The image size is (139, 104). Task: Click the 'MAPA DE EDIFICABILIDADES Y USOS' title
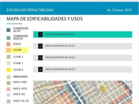coord(45,19)
